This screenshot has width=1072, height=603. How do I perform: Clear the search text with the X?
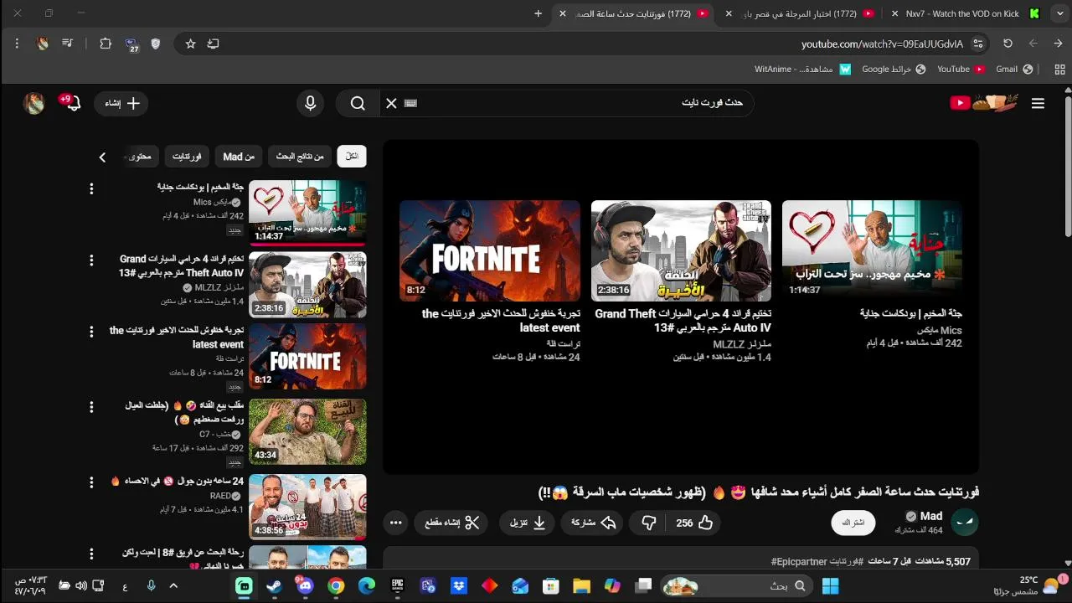(391, 103)
